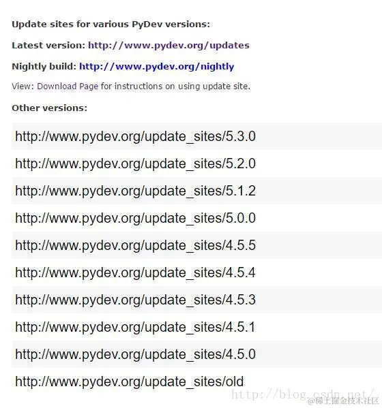Click the 'View:' label before Download Page
Image resolution: width=382 pixels, height=408 pixels.
[x=23, y=86]
